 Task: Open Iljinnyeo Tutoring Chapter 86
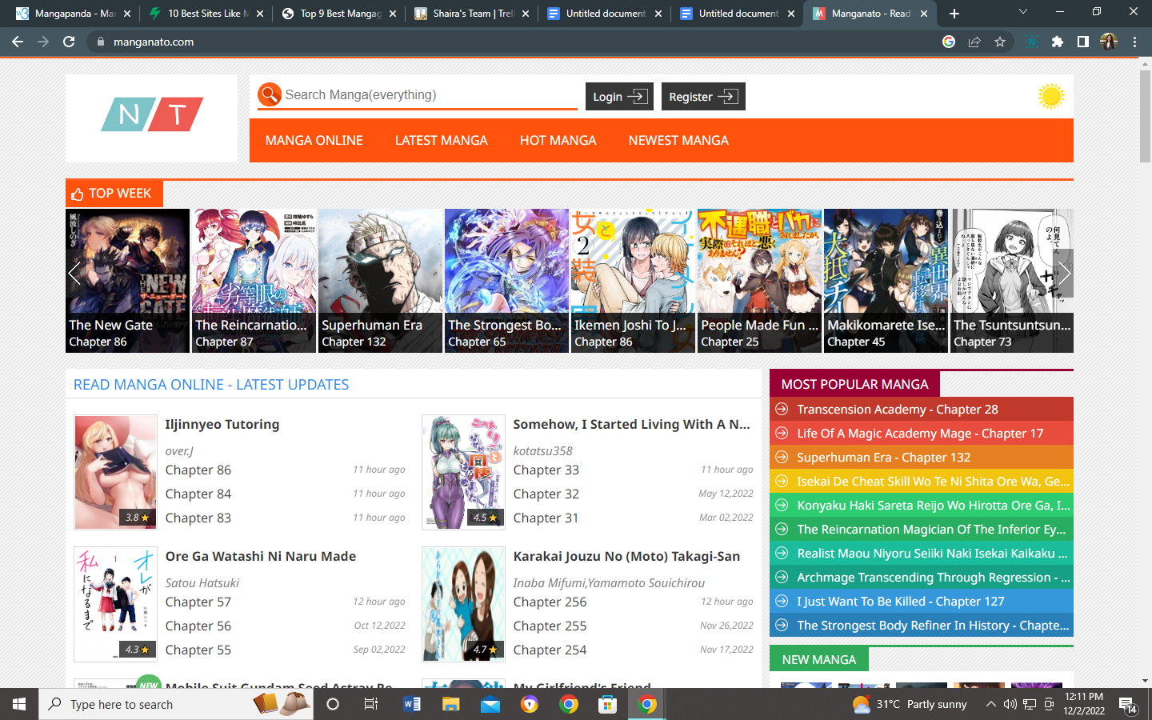pyautogui.click(x=198, y=470)
